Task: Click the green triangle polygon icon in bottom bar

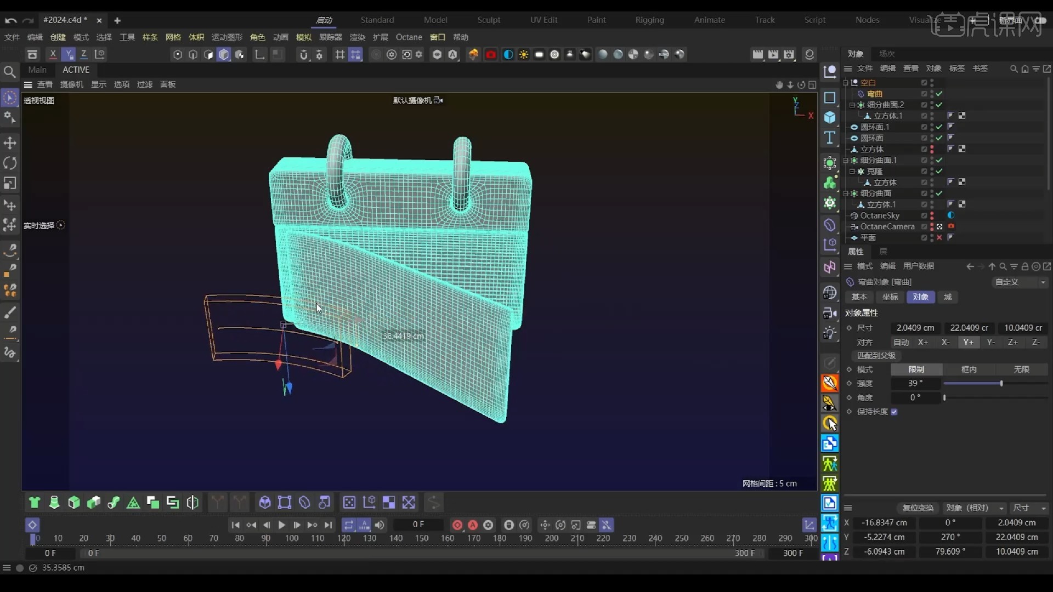Action: [x=133, y=503]
